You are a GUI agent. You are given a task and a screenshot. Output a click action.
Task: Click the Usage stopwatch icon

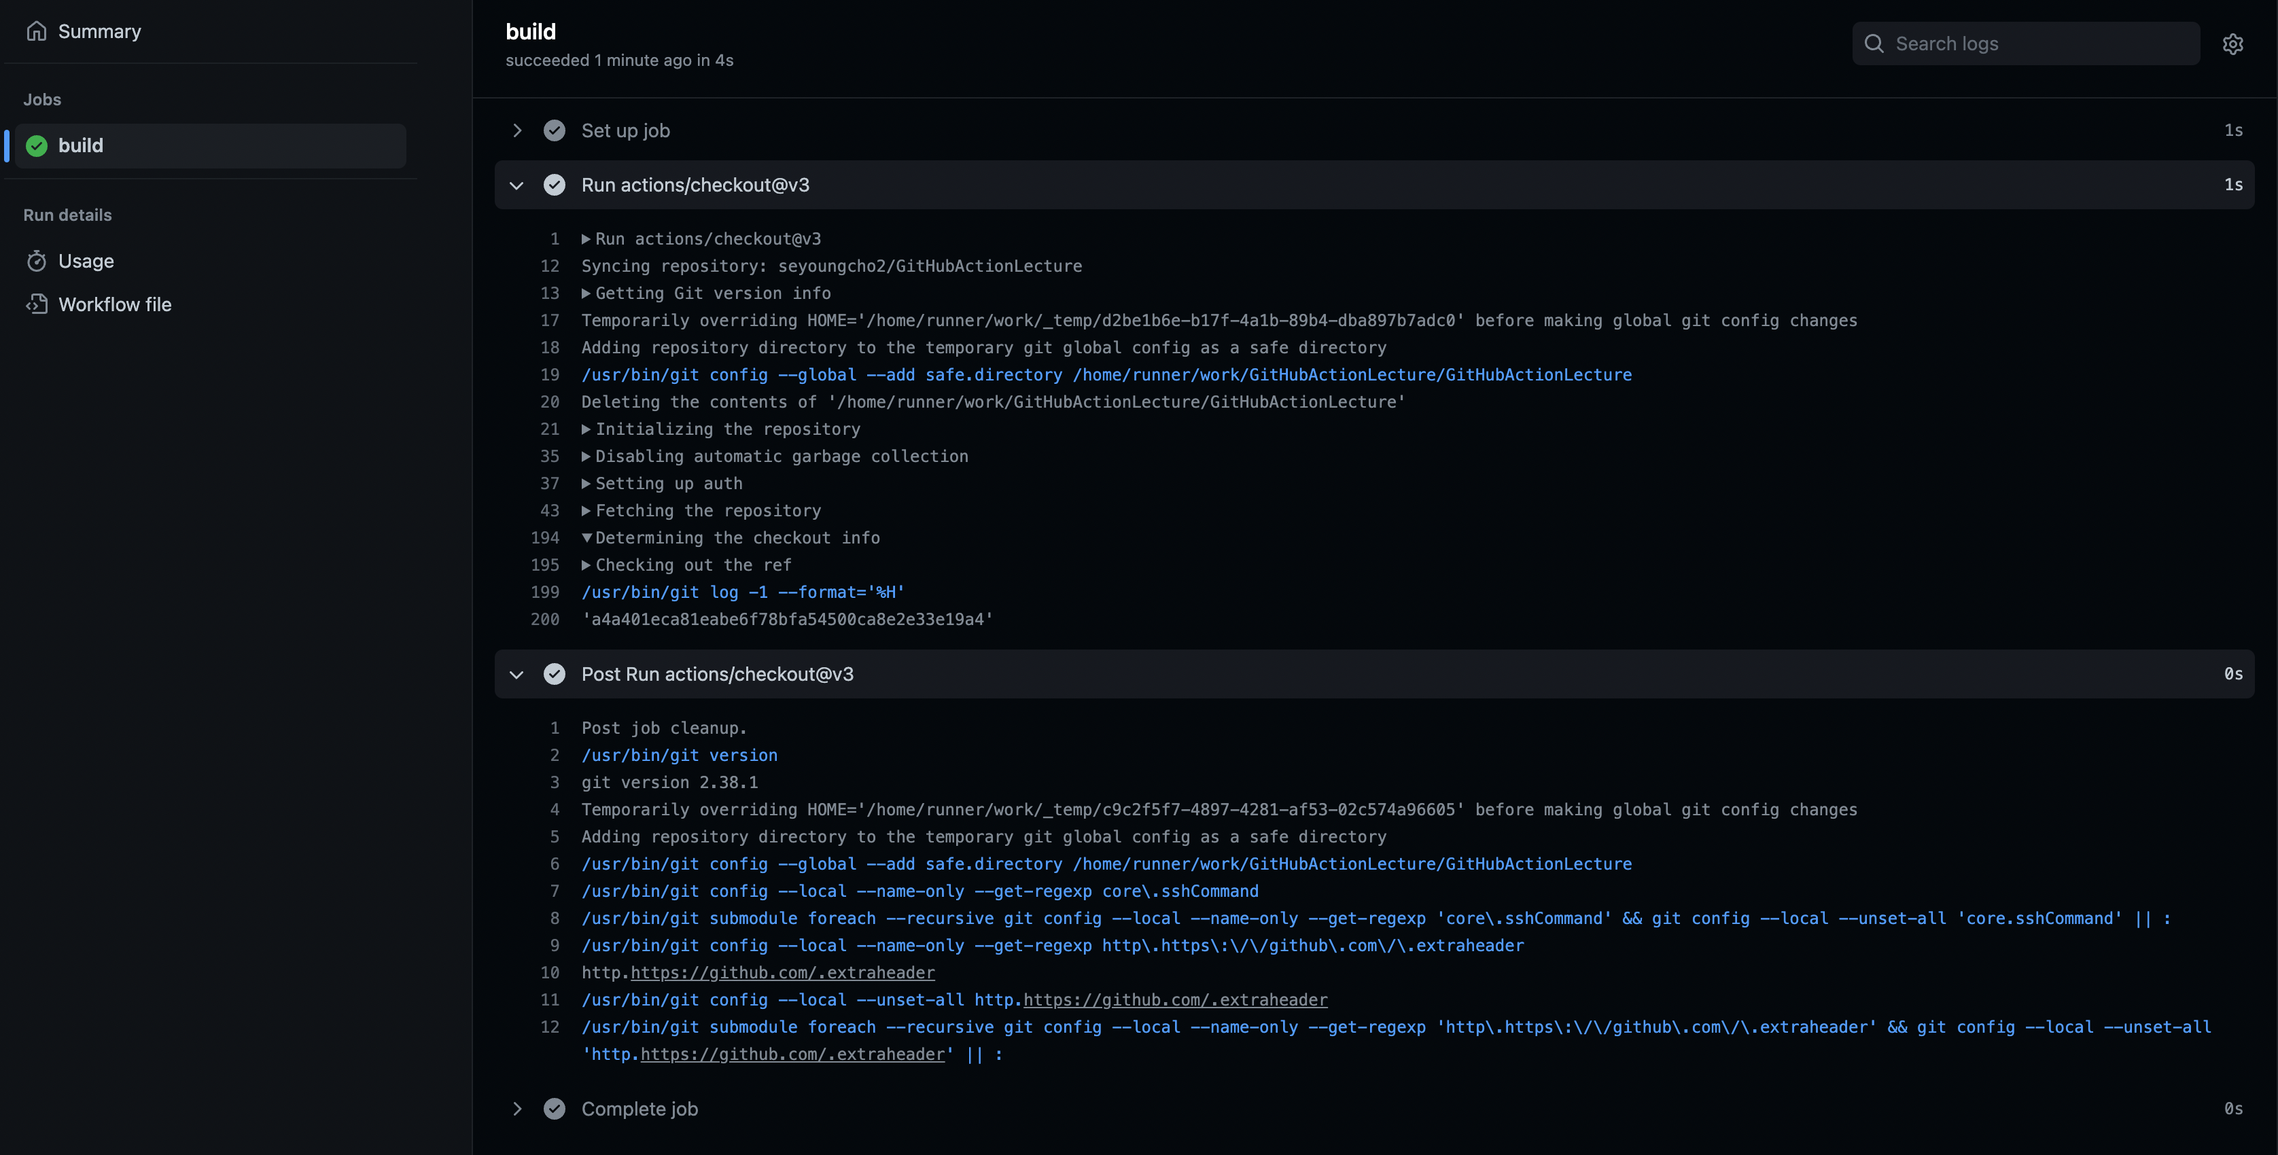37,260
